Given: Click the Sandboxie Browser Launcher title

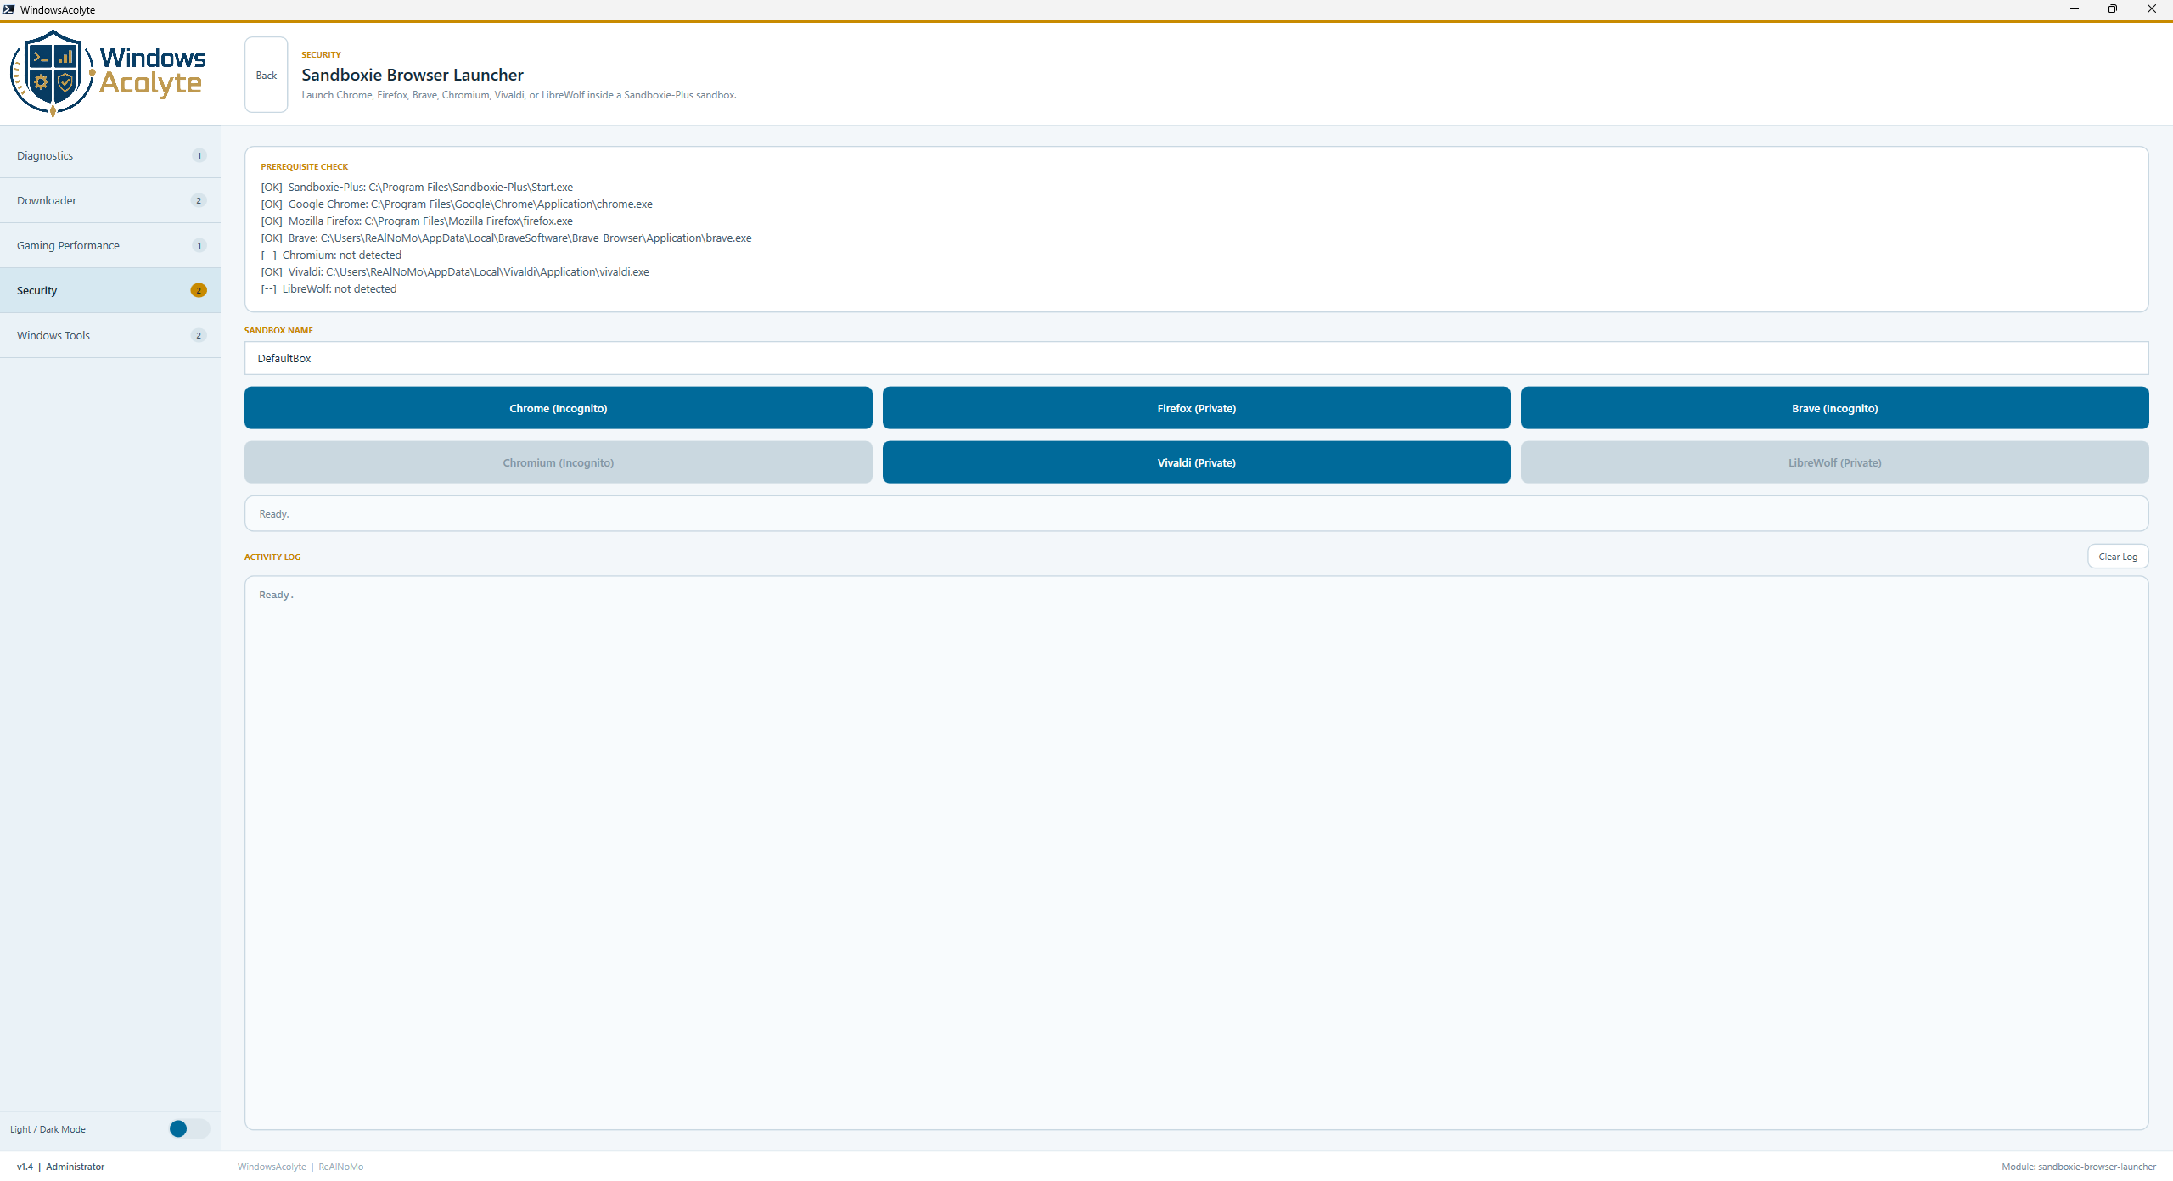Looking at the screenshot, I should (x=413, y=75).
